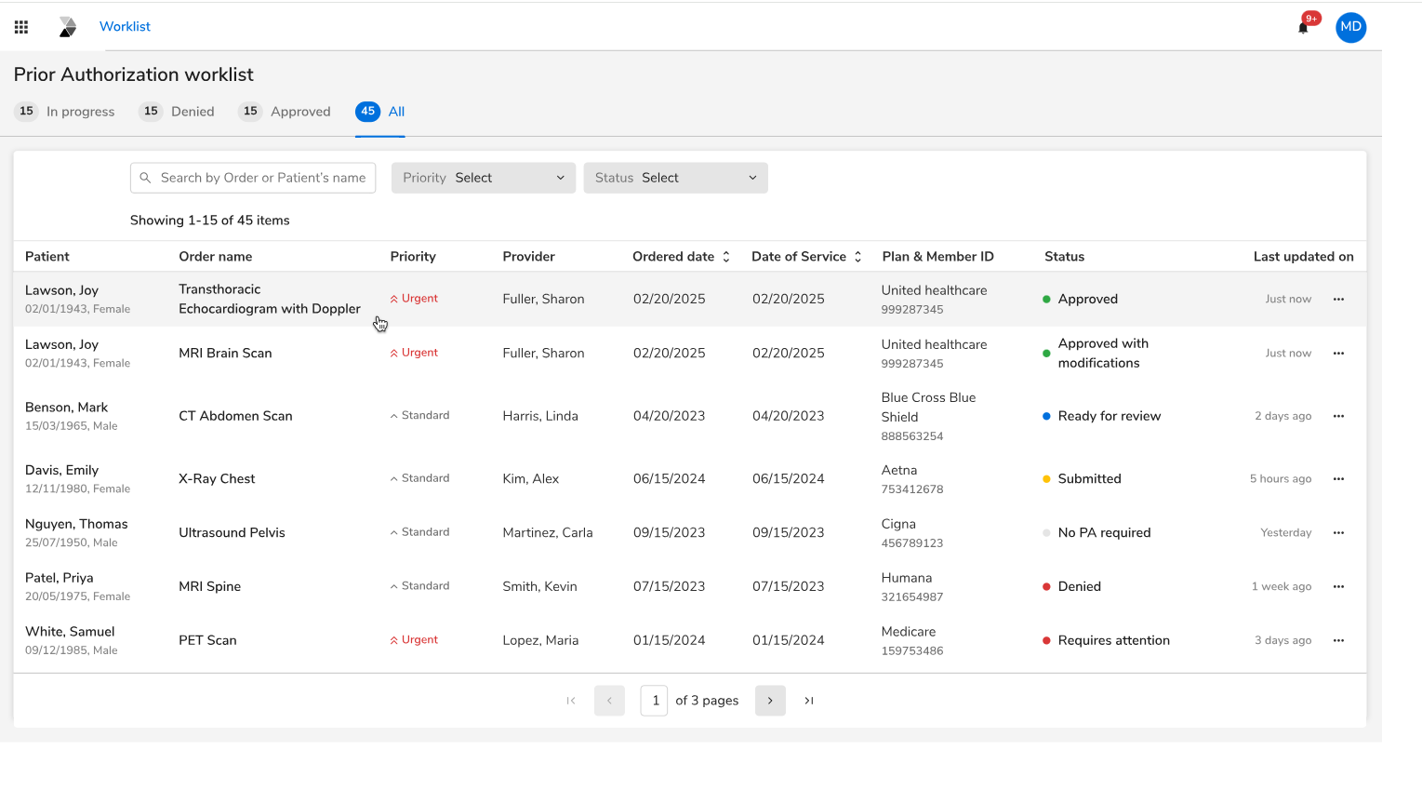Jump to the last page
This screenshot has width=1422, height=790.
coord(809,701)
